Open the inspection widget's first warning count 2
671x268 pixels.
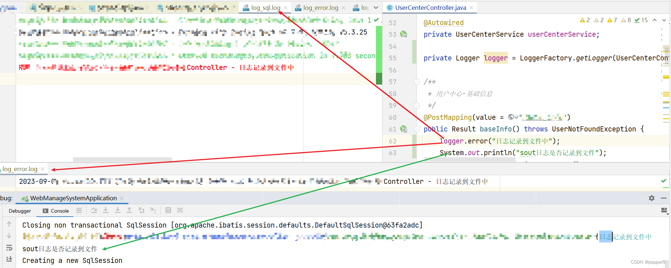(585, 20)
